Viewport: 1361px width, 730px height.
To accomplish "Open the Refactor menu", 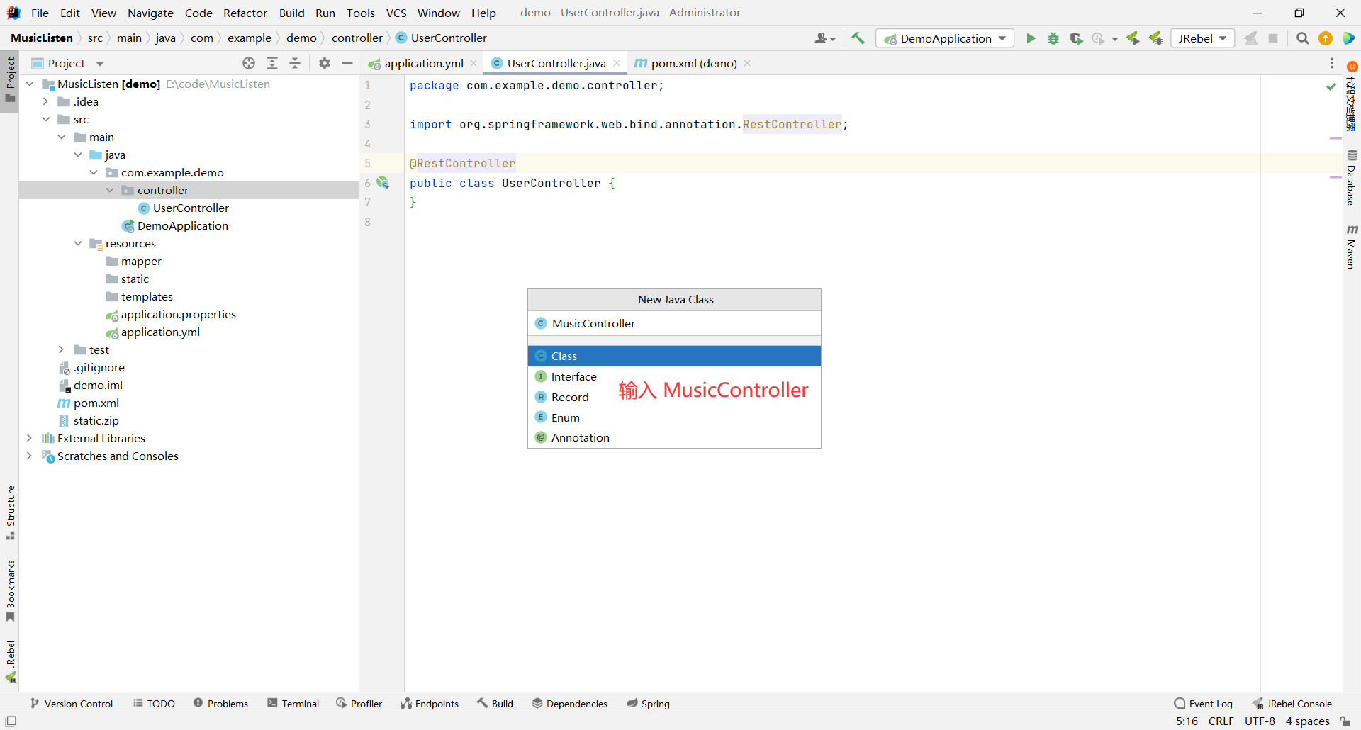I will point(245,13).
